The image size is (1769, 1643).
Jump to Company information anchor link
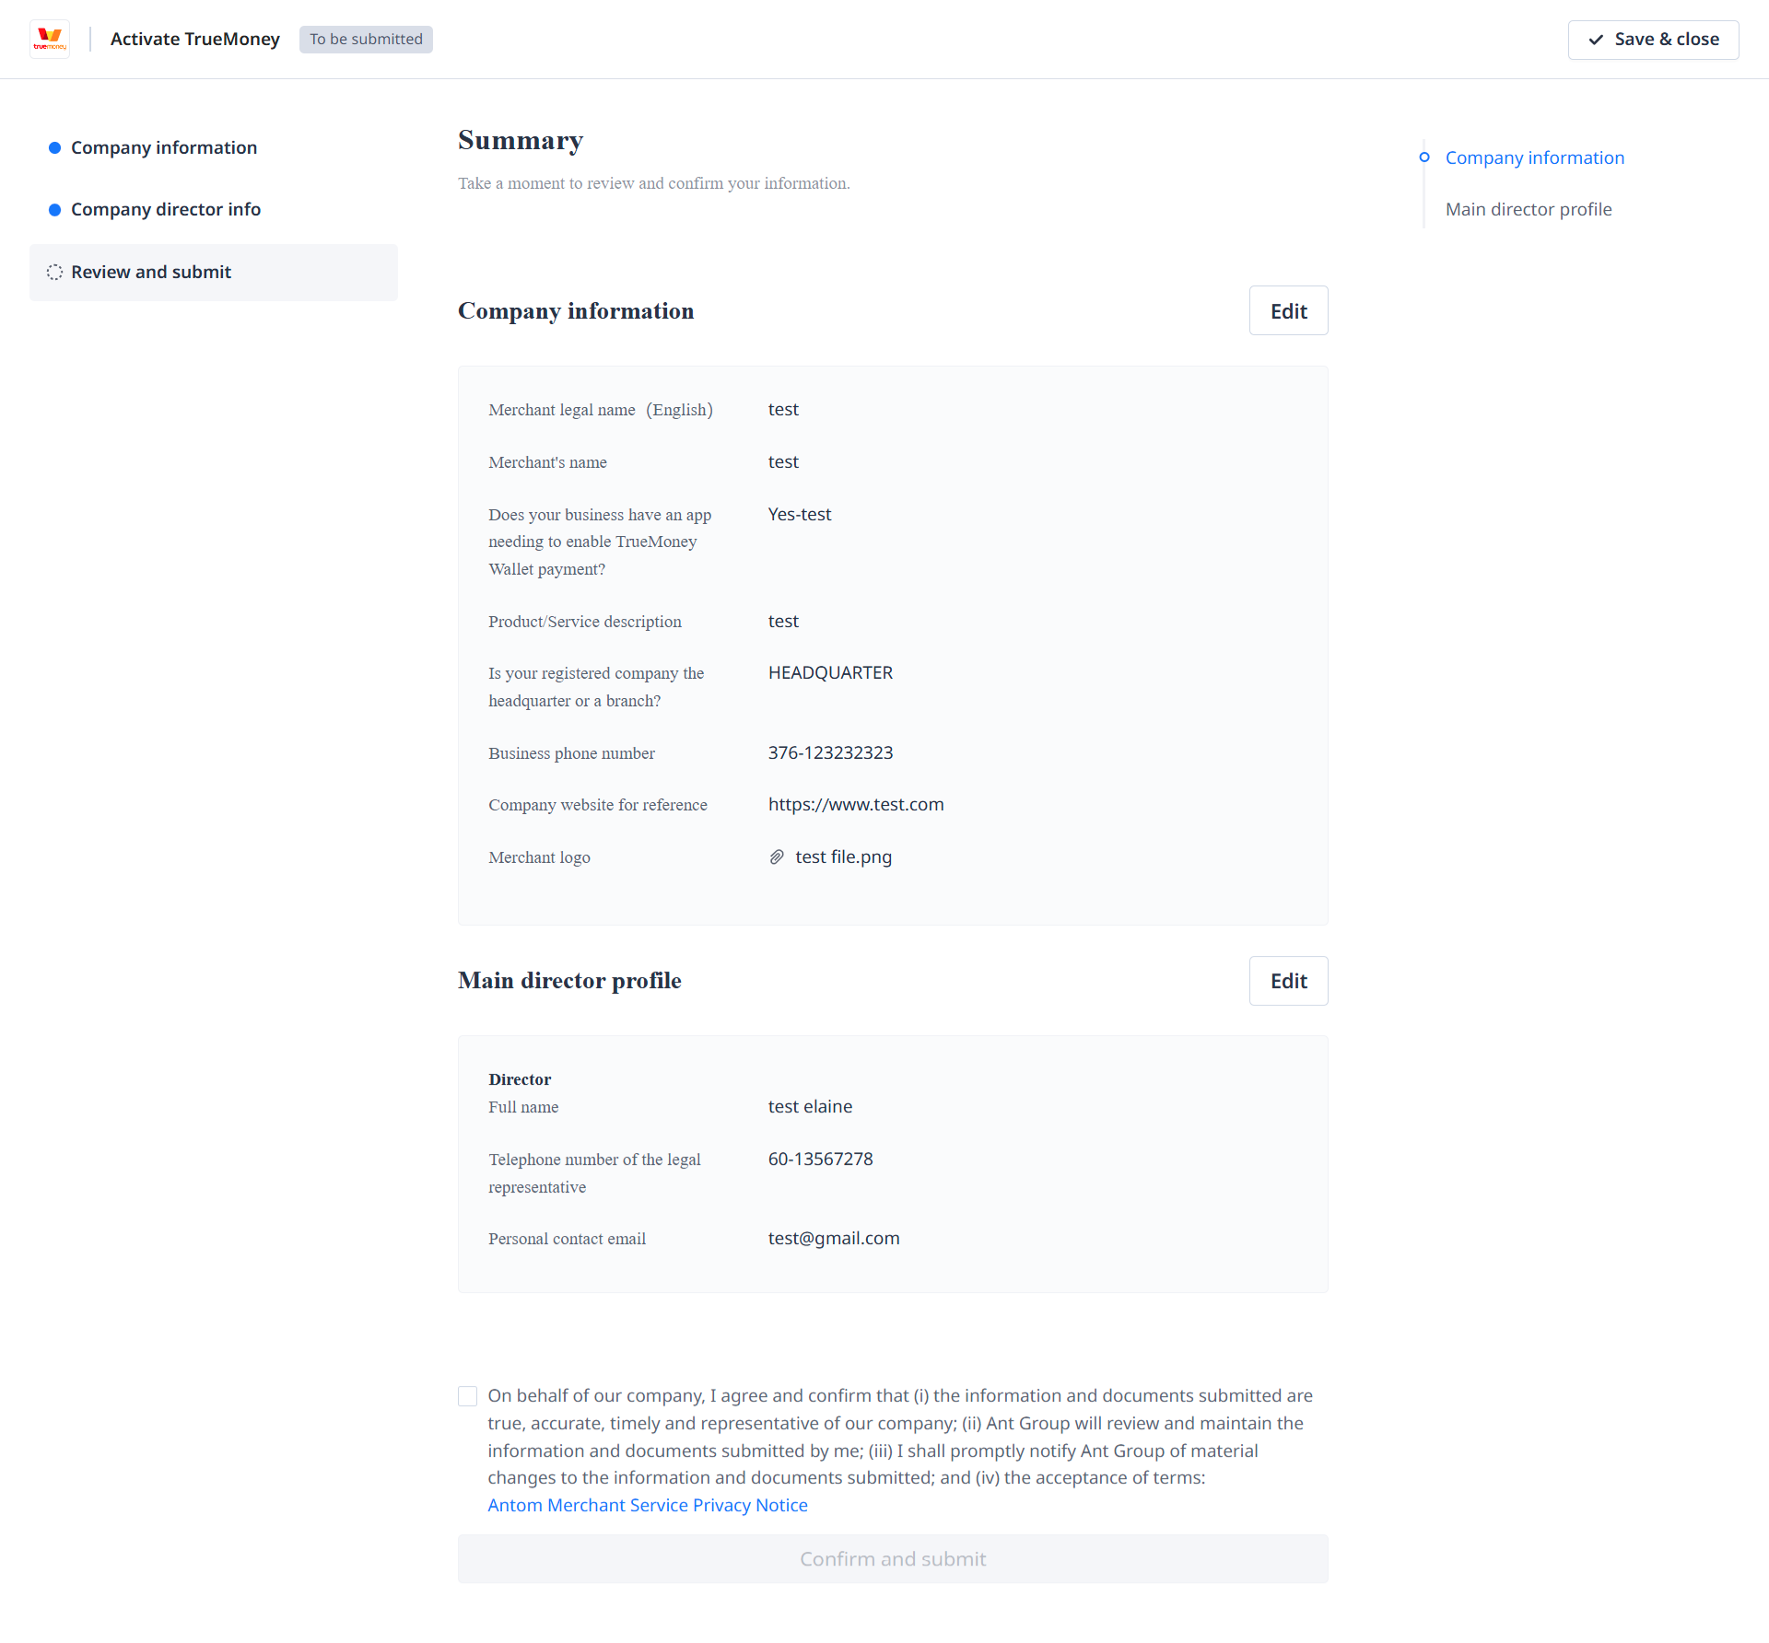pyautogui.click(x=1534, y=158)
